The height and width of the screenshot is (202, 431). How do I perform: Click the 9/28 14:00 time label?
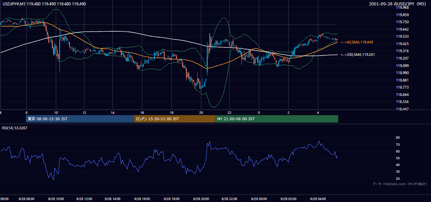[113, 199]
